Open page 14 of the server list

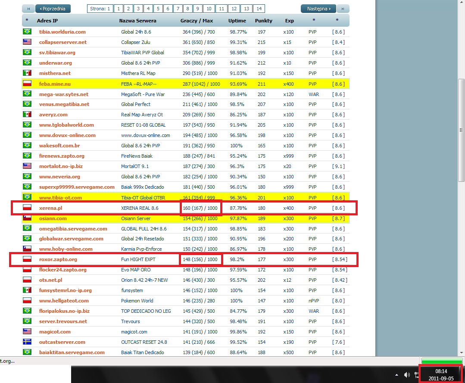pos(259,9)
